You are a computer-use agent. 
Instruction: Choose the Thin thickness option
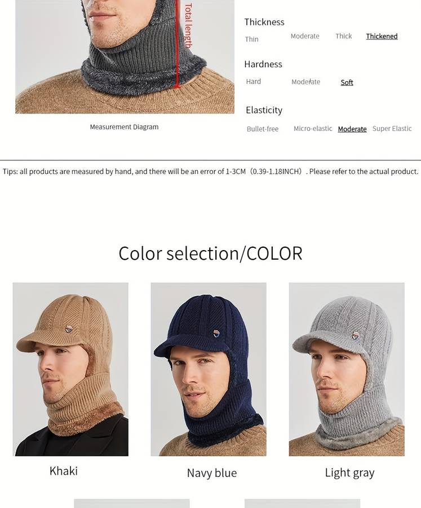pos(251,39)
